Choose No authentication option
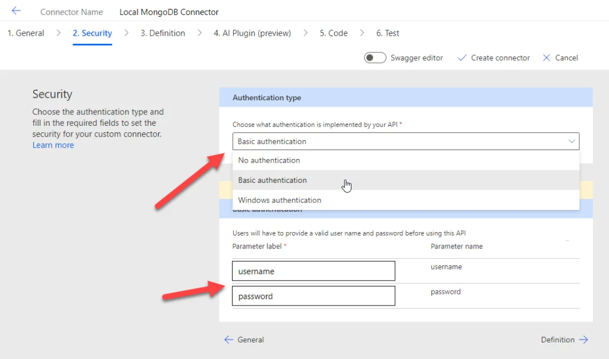609x359 pixels. click(406, 160)
